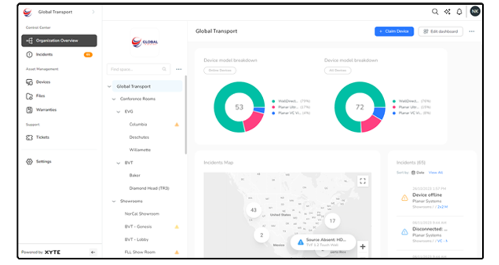This screenshot has height=265, width=499.
Task: Open the AI sparkle assistant icon
Action: click(447, 12)
